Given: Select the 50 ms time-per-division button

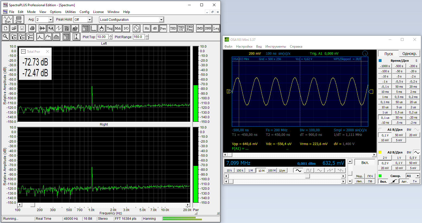Looking at the screenshot, I should click(399, 87).
